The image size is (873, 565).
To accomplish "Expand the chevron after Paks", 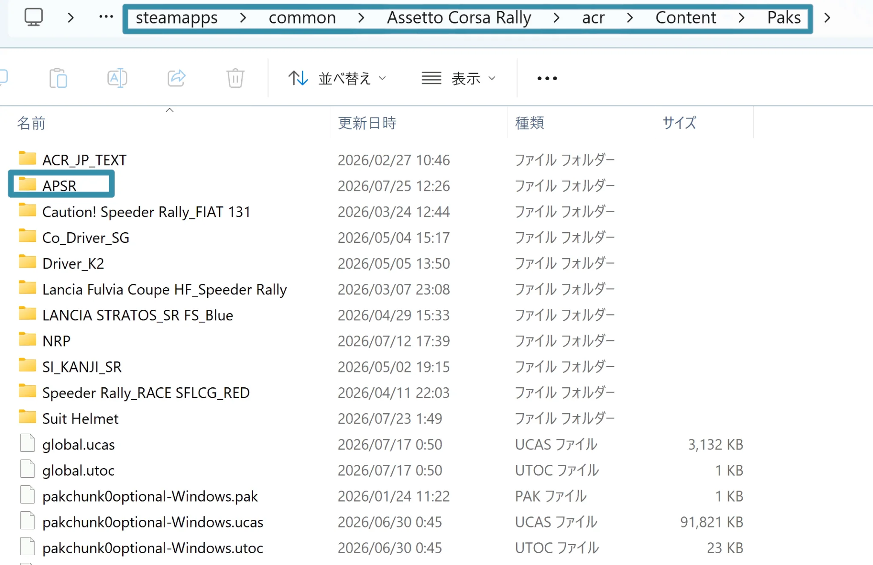I will tap(827, 18).
